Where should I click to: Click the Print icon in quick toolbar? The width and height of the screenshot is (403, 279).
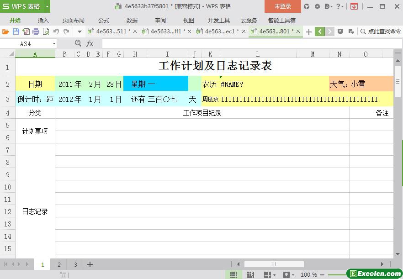point(36,32)
